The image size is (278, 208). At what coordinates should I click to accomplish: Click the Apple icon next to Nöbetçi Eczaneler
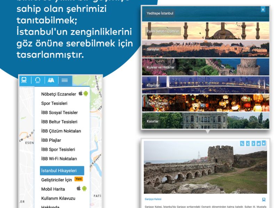pos(80,94)
